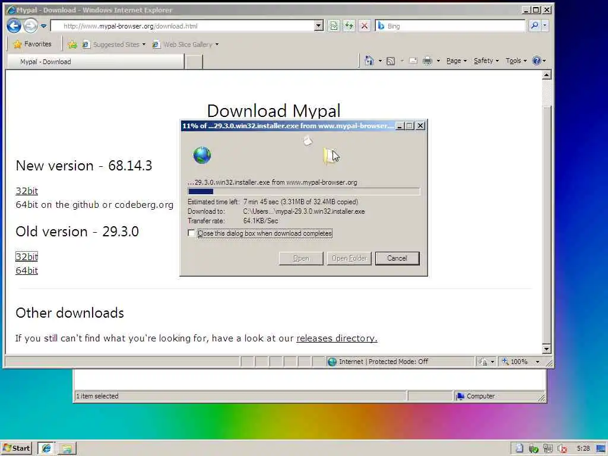Click '1 item selected' in Explorer window
The width and height of the screenshot is (608, 456).
97,396
